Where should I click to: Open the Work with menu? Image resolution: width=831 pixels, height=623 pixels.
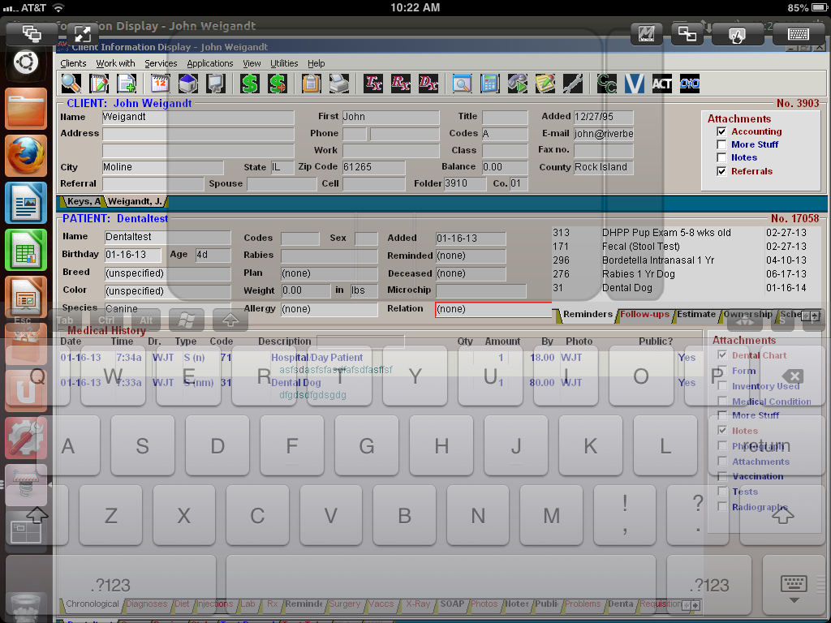pos(115,63)
